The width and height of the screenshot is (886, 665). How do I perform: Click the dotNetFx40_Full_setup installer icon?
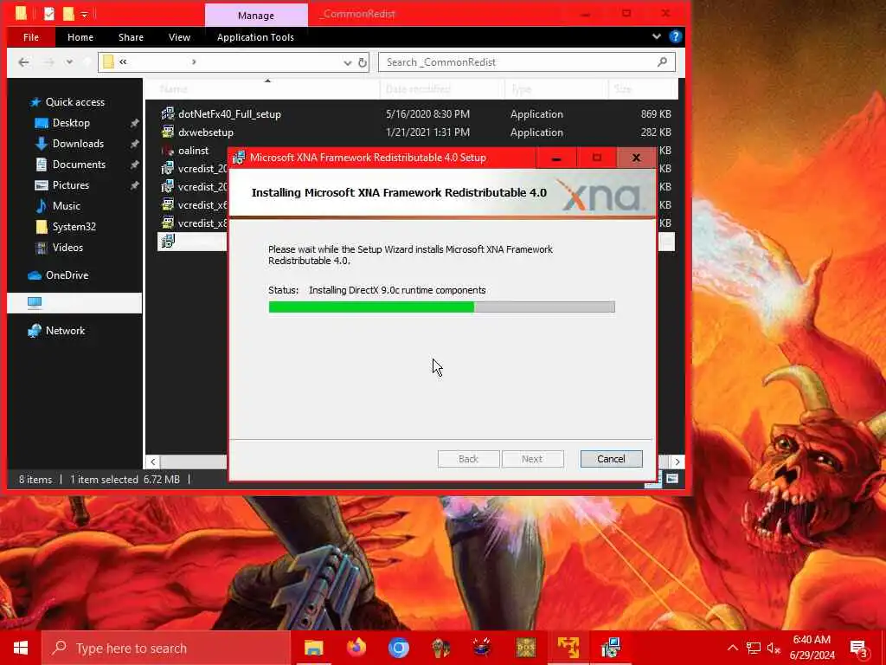167,113
